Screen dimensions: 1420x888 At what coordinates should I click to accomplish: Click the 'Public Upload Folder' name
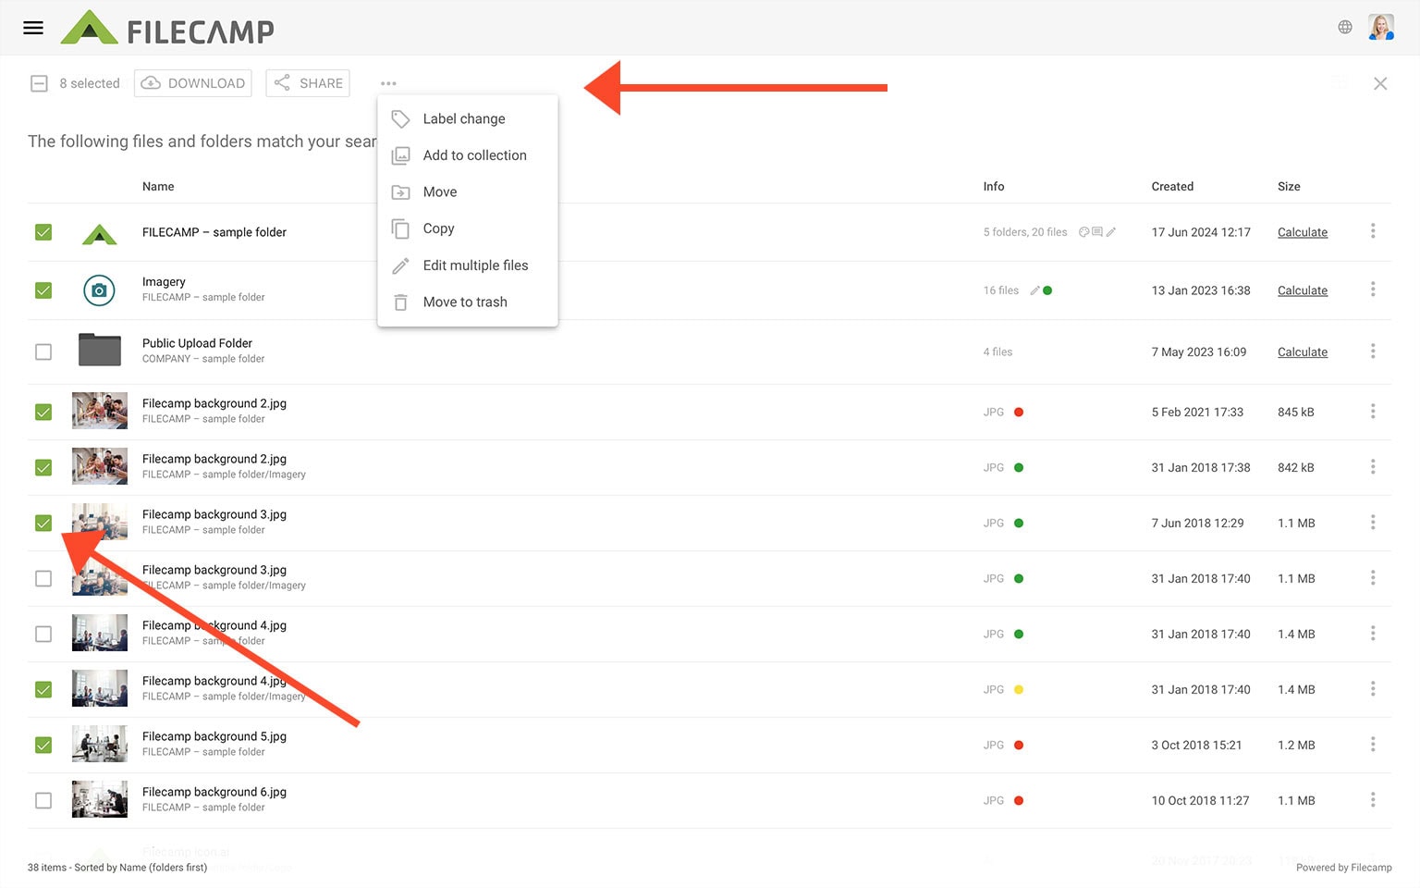(197, 343)
